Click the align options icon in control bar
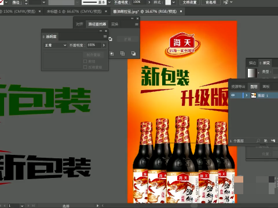 [x=225, y=2]
